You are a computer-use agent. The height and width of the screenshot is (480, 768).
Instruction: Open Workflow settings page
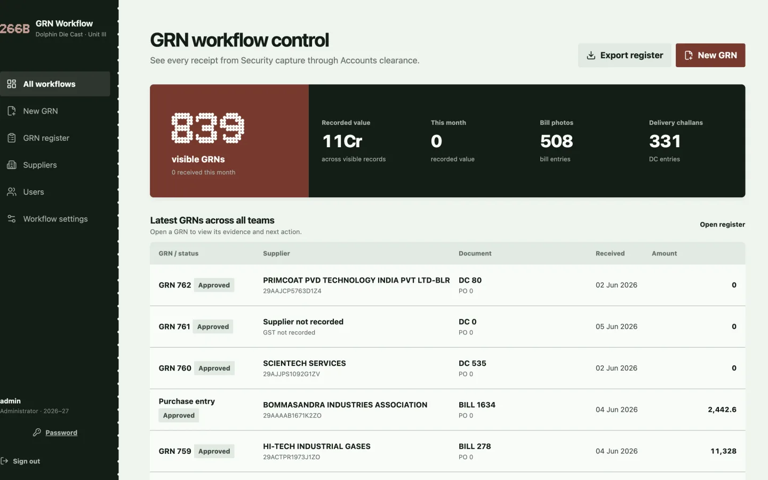pyautogui.click(x=55, y=219)
